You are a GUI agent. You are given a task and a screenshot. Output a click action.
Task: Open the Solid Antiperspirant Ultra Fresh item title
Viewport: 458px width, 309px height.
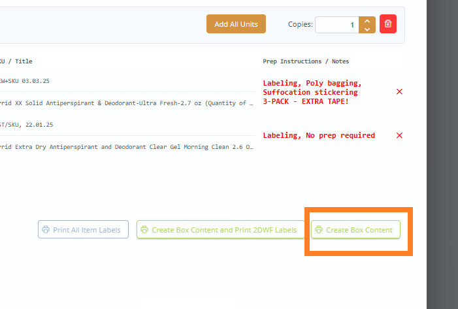point(124,103)
